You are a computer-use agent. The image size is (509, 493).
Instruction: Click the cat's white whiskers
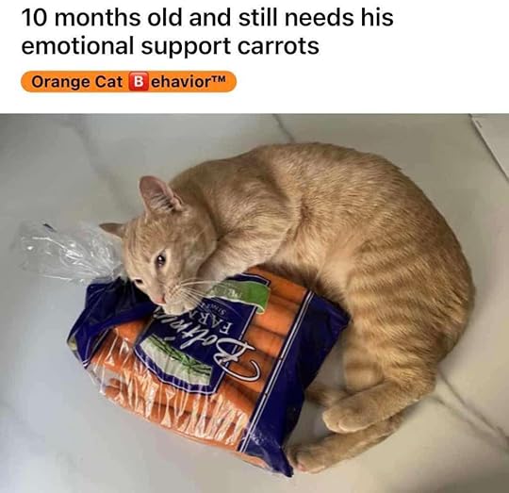pyautogui.click(x=191, y=290)
